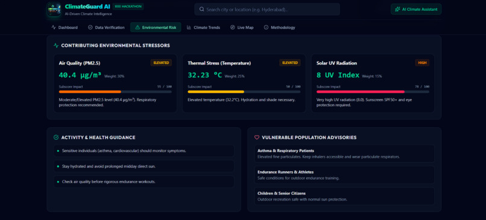This screenshot has height=220, width=486.
Task: Click the respiratory protection recommended description
Action: 107,102
